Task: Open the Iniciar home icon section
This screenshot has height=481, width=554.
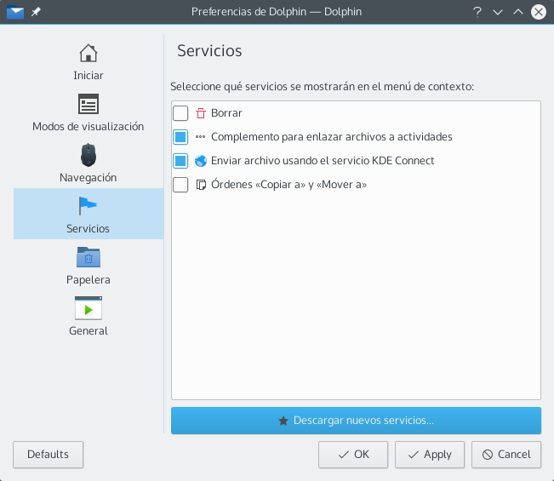Action: 88,54
